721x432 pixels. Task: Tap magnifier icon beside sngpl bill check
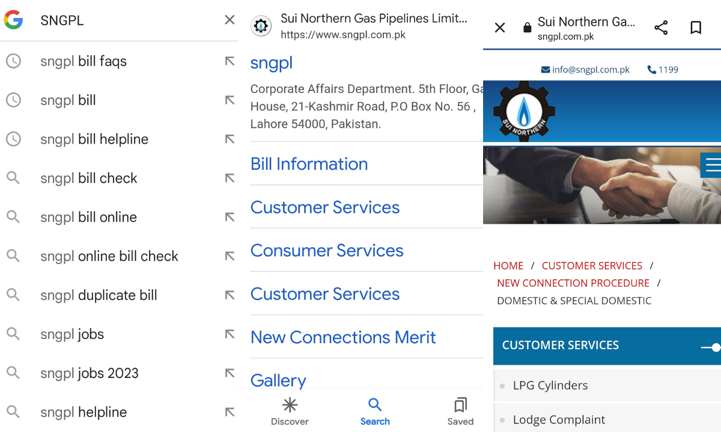13,178
